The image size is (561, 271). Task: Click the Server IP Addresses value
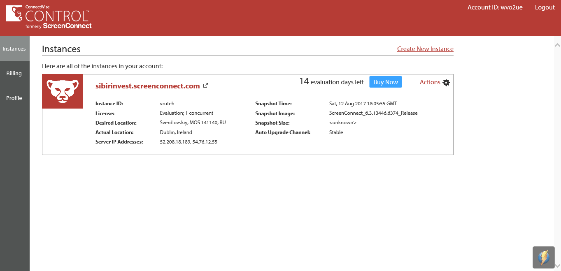(188, 142)
